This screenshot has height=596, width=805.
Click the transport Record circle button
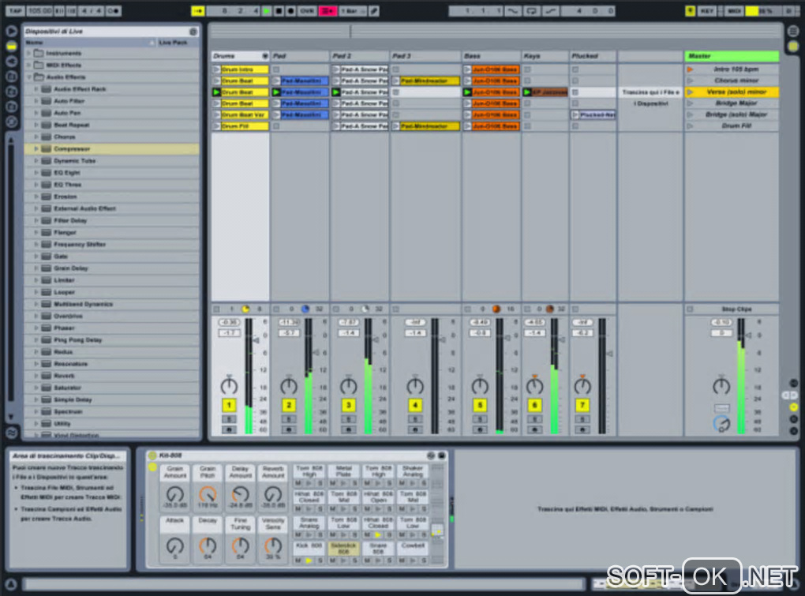click(x=290, y=11)
